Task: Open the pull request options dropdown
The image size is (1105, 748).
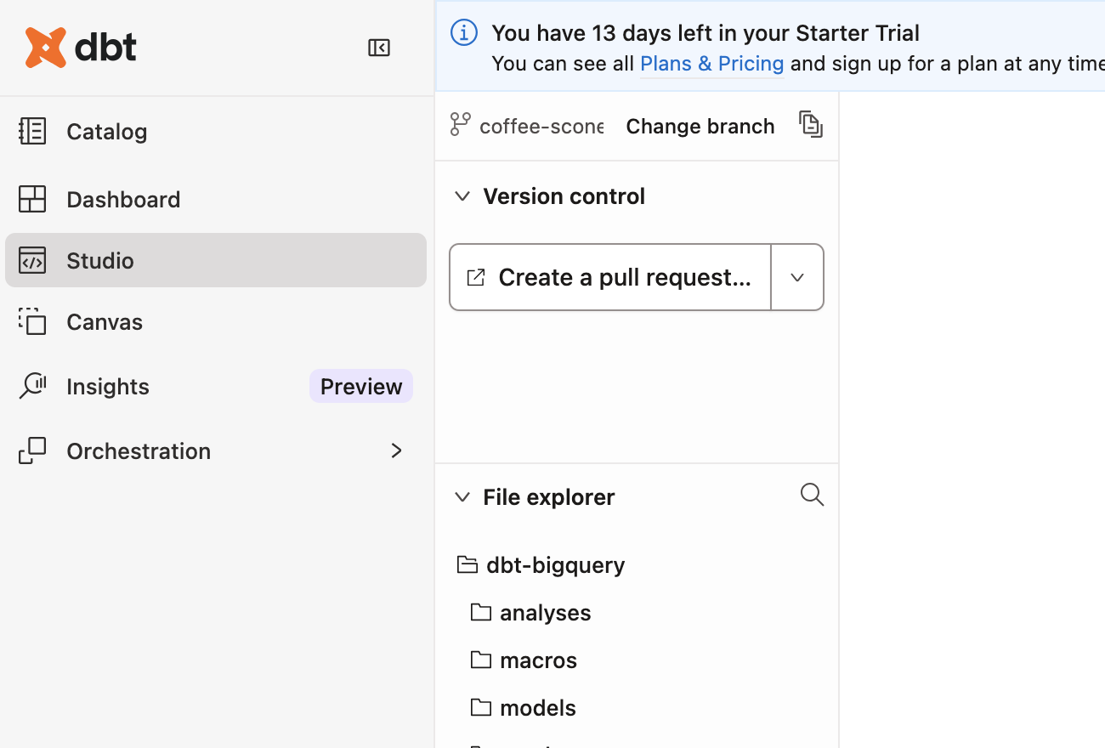Action: (x=797, y=277)
